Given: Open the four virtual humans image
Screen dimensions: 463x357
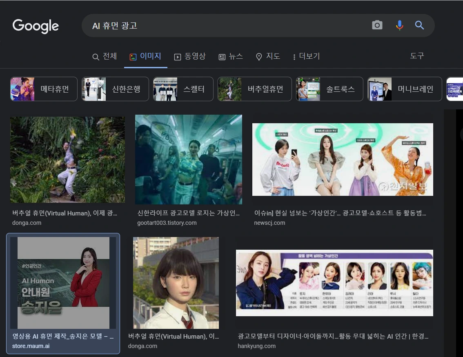Looking at the screenshot, I should coord(343,159).
